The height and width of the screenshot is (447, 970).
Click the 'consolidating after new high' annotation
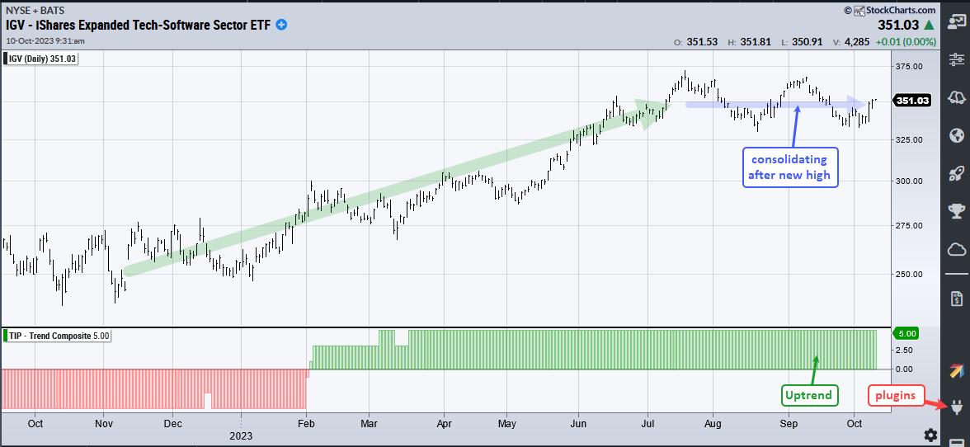(x=790, y=167)
